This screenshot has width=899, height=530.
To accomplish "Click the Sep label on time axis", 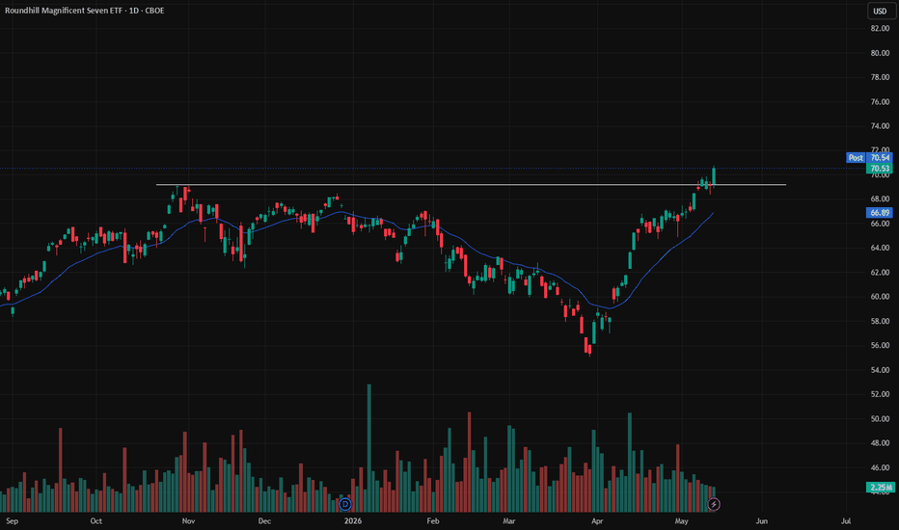I will coord(12,520).
